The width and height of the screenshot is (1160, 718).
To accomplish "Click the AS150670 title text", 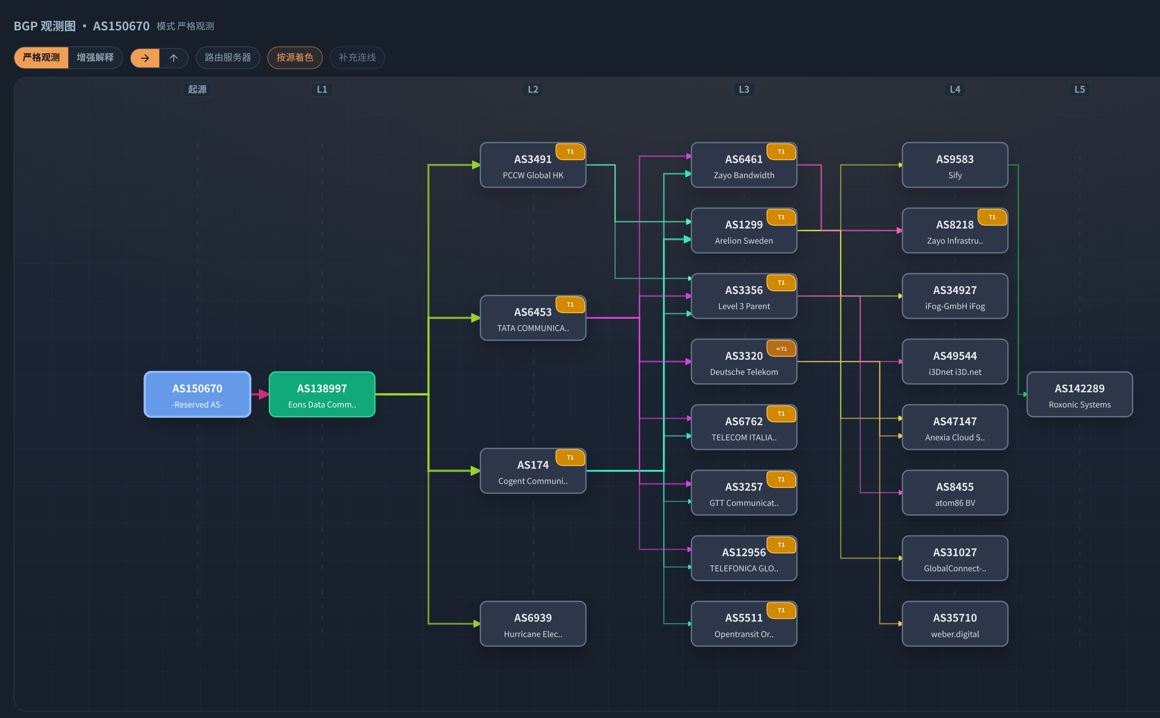I will tap(121, 26).
